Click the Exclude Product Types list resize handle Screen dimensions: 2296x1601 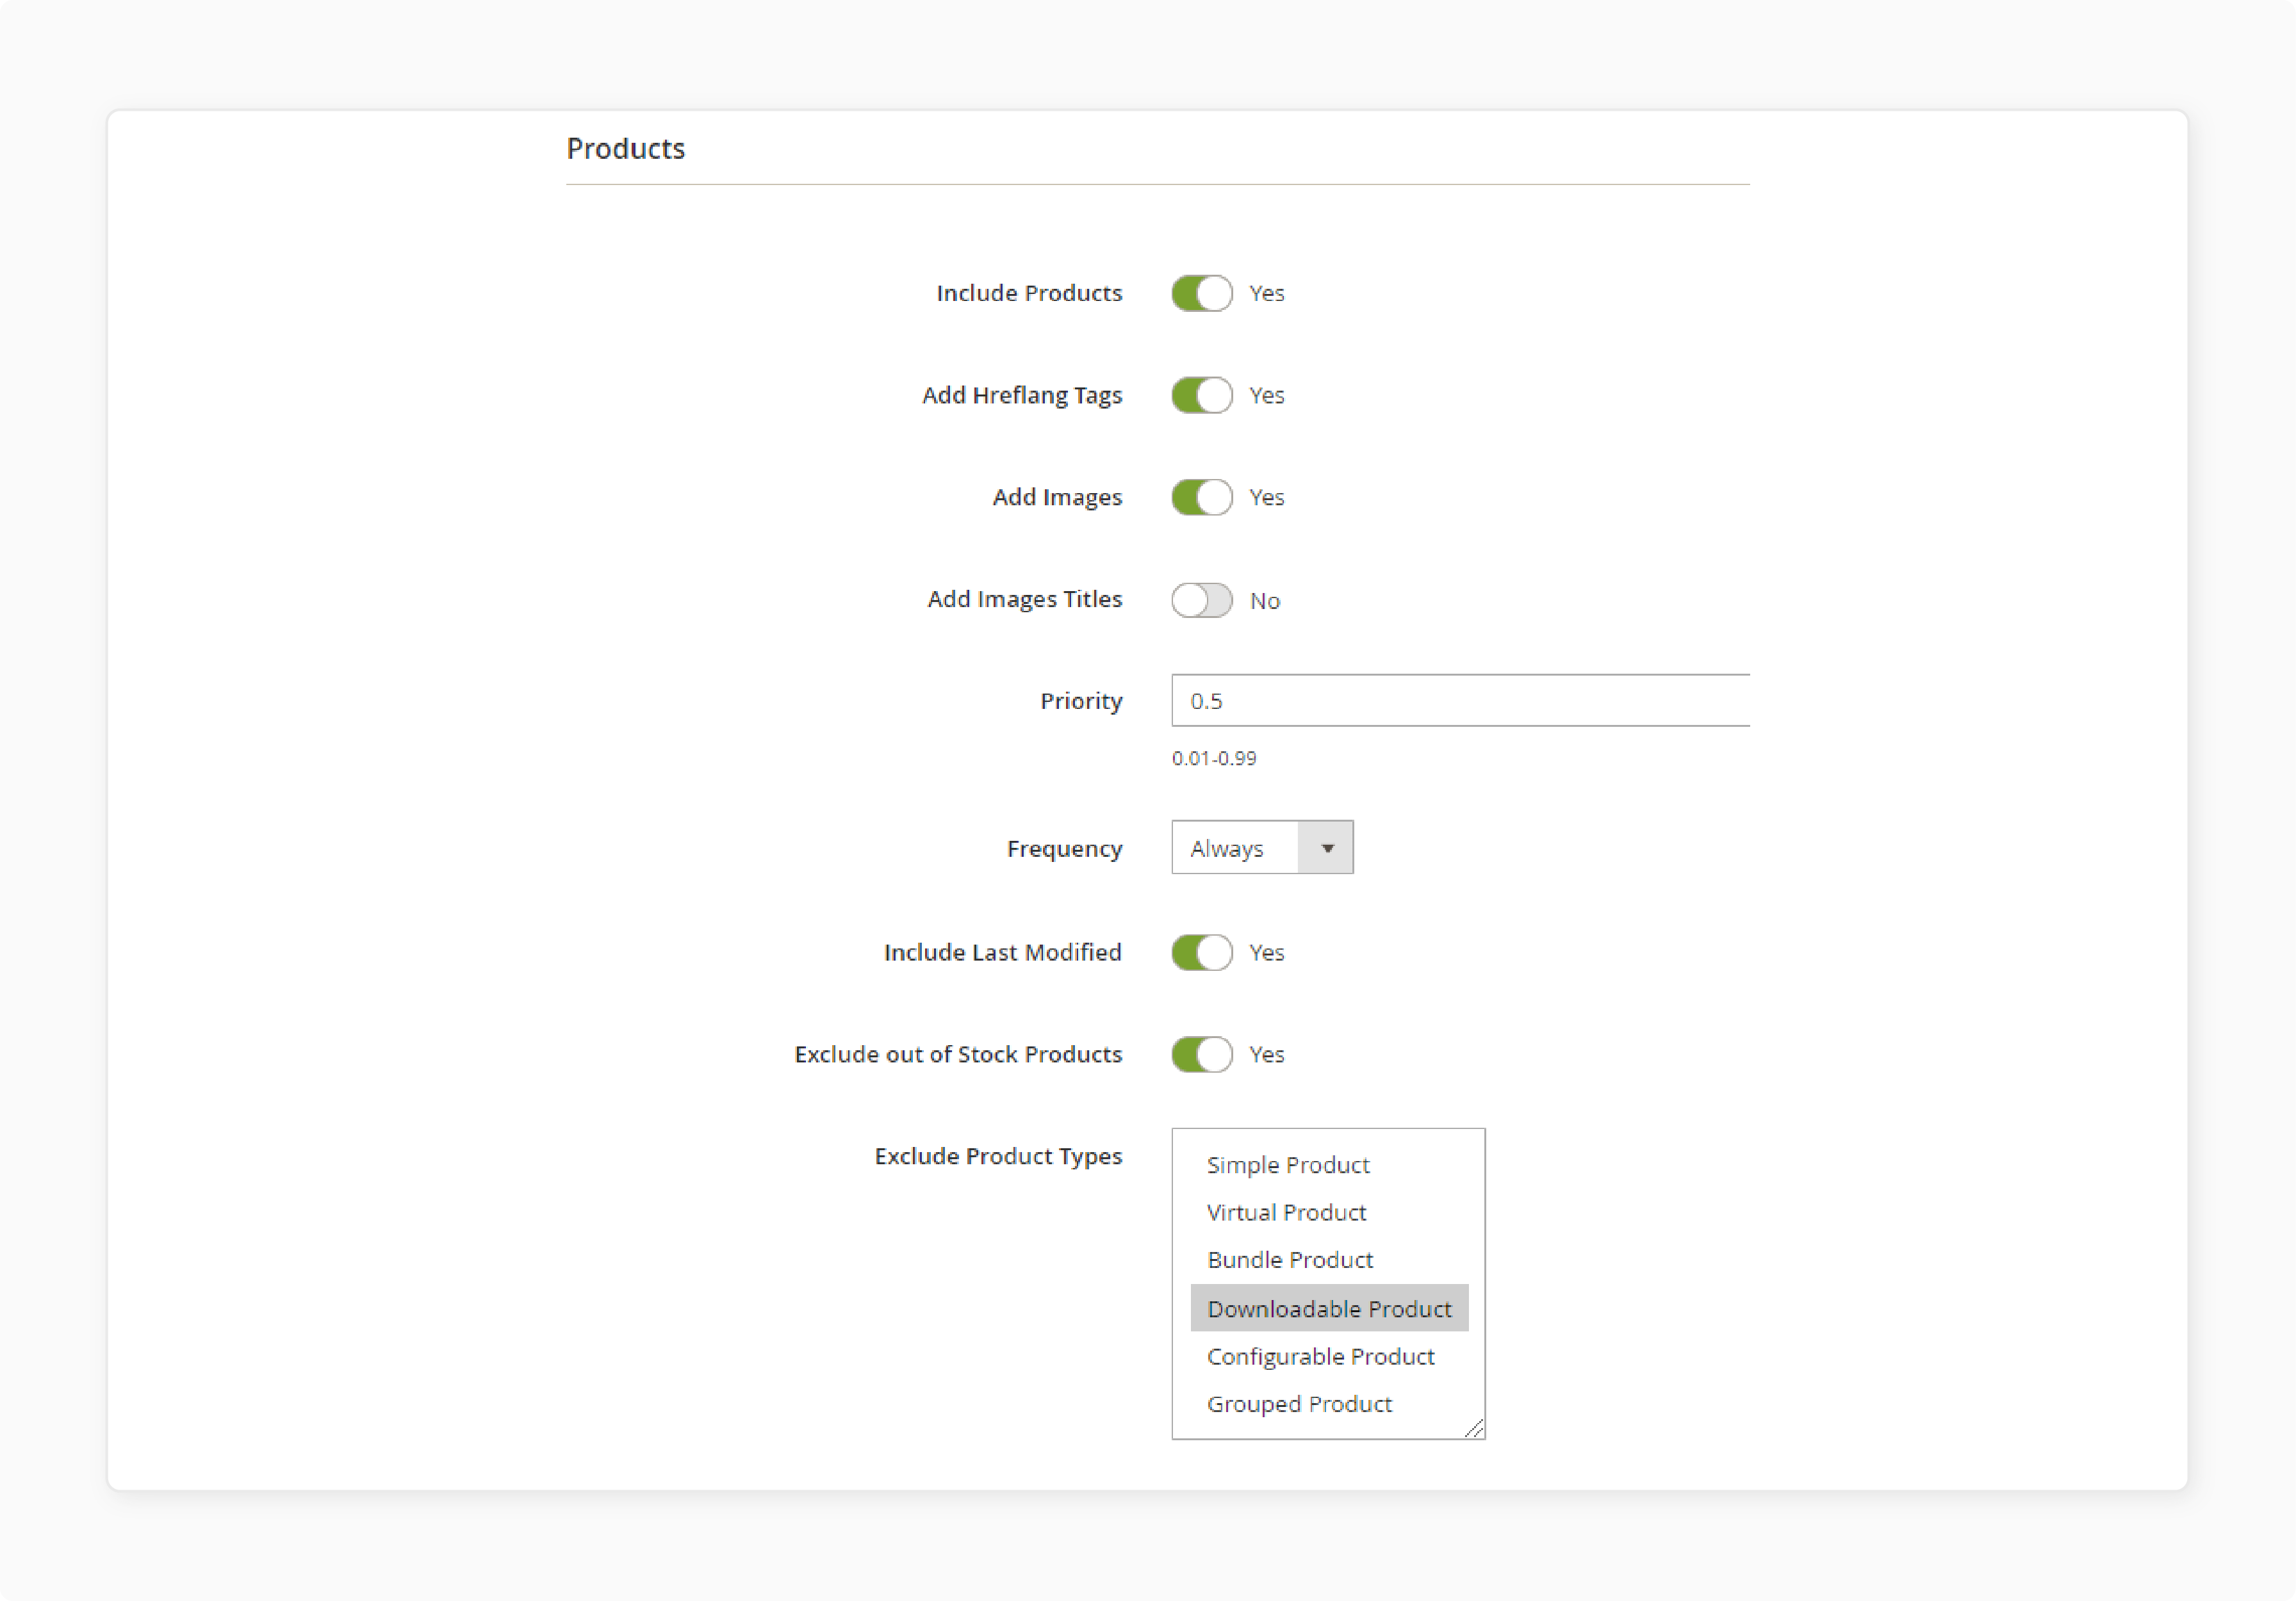tap(1474, 1428)
